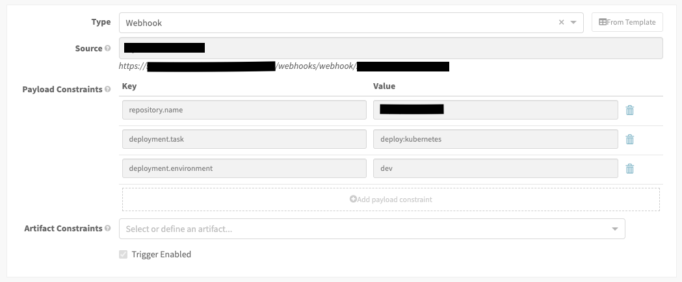682x282 pixels.
Task: Add a payload constraint
Action: click(391, 199)
